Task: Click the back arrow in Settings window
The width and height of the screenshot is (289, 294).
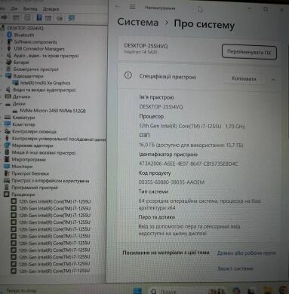Action: coord(118,7)
